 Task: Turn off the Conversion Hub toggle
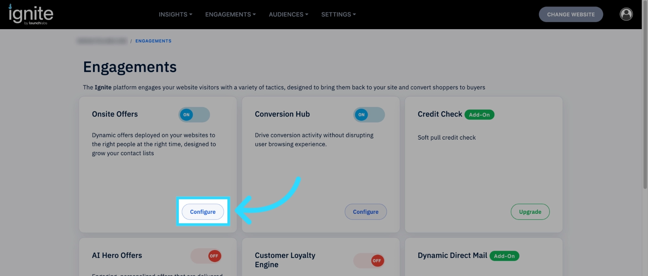[369, 115]
